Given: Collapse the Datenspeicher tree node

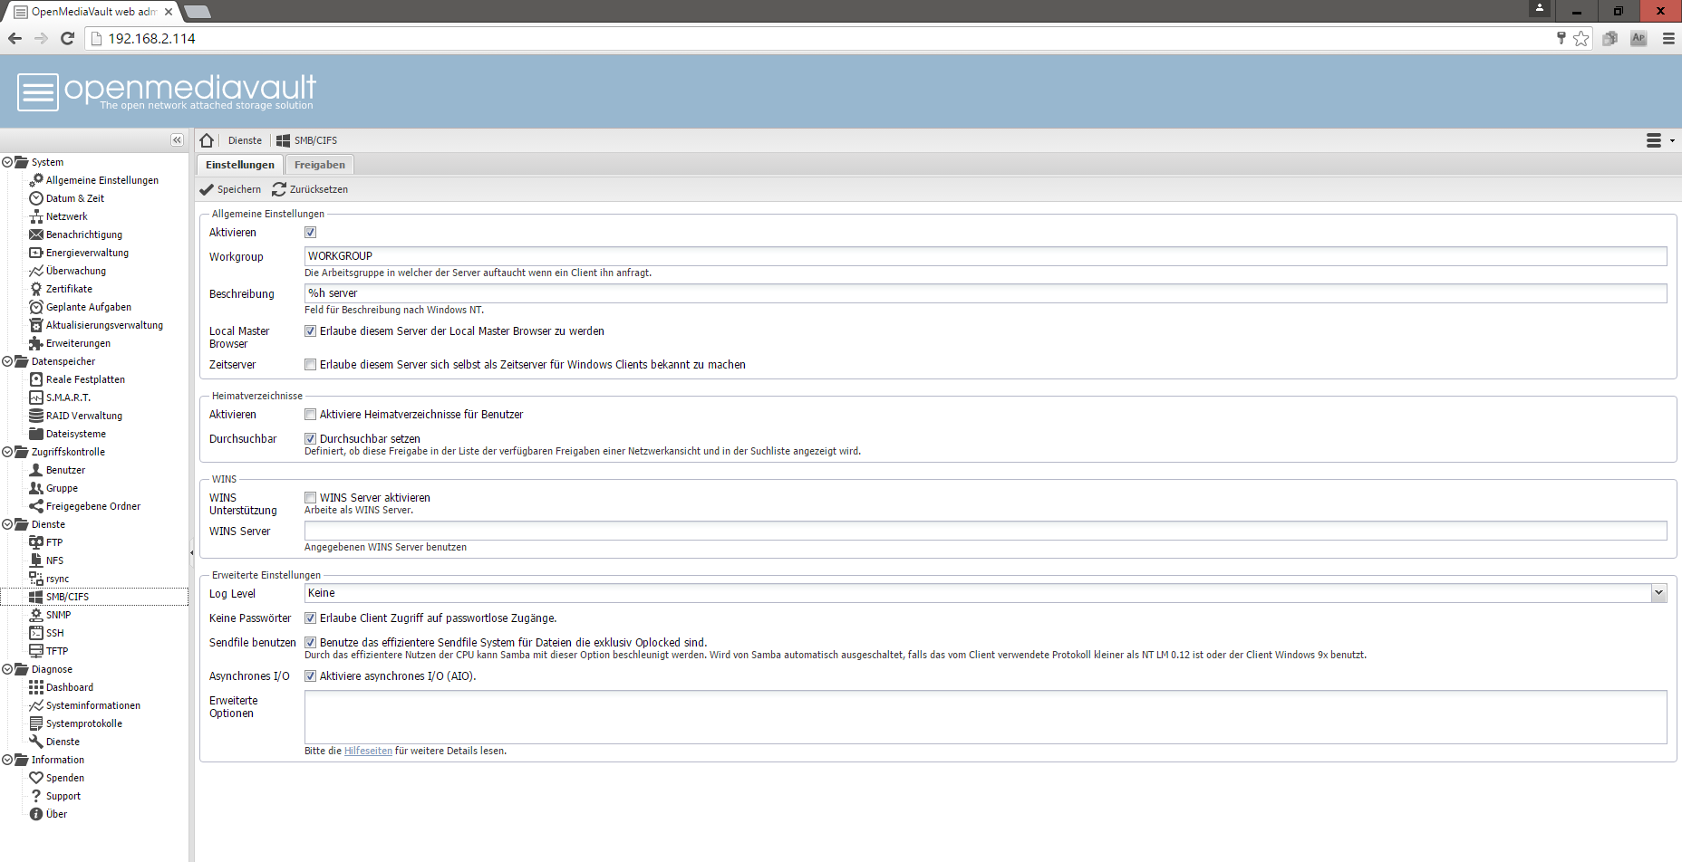Looking at the screenshot, I should coord(7,361).
